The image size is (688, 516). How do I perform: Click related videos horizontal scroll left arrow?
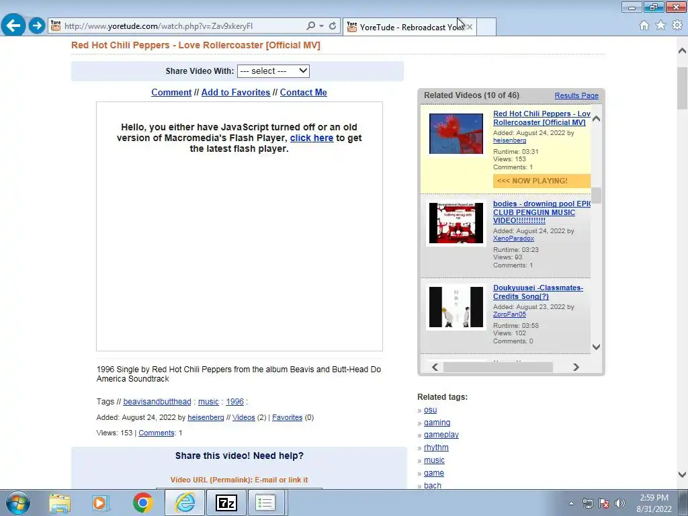(x=435, y=367)
